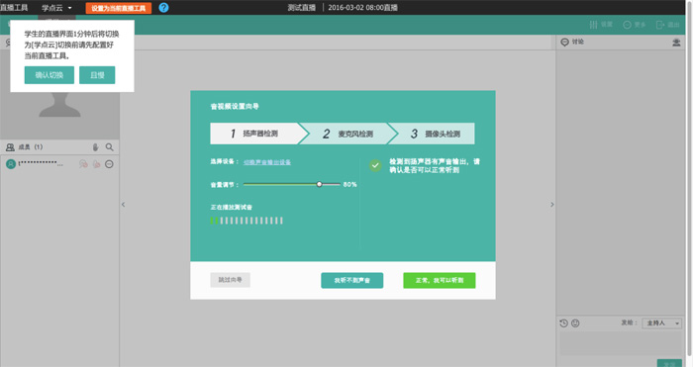Click the user icon in discussion header

point(676,43)
